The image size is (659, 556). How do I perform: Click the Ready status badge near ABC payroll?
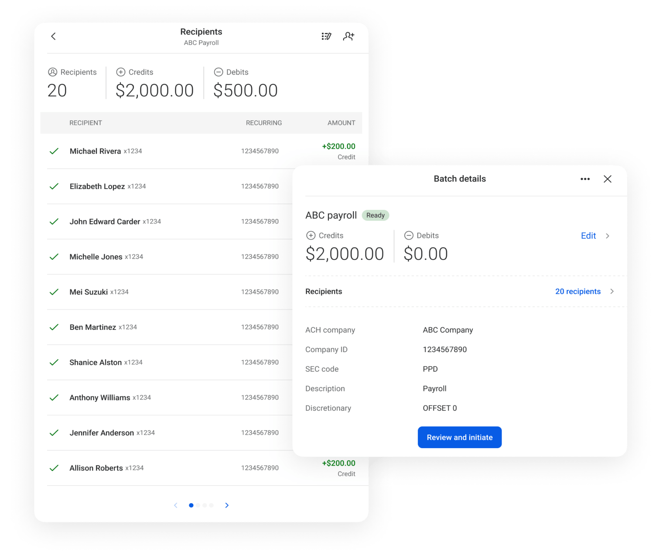[376, 215]
